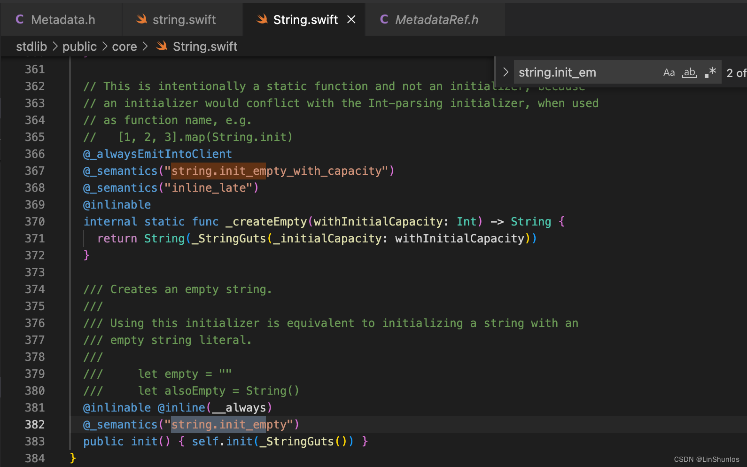The width and height of the screenshot is (747, 467).
Task: Click @inline(__always) on line 381
Action: (215, 408)
